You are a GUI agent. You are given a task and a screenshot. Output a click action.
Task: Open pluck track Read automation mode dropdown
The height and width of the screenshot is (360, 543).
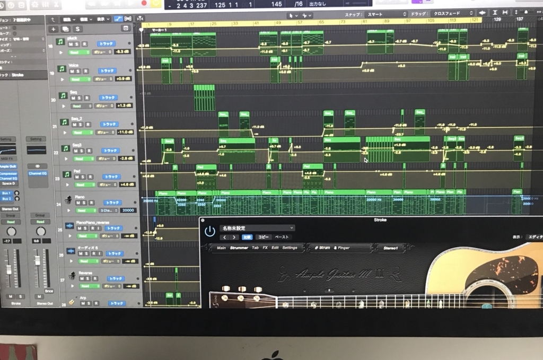tap(78, 52)
